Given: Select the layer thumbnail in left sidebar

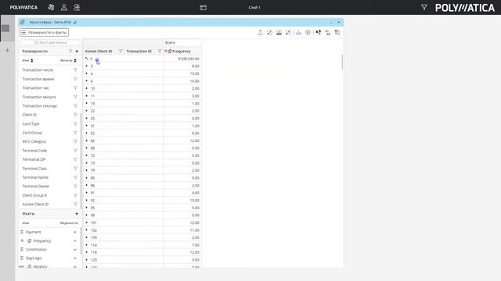Looking at the screenshot, I should pyautogui.click(x=5, y=28).
